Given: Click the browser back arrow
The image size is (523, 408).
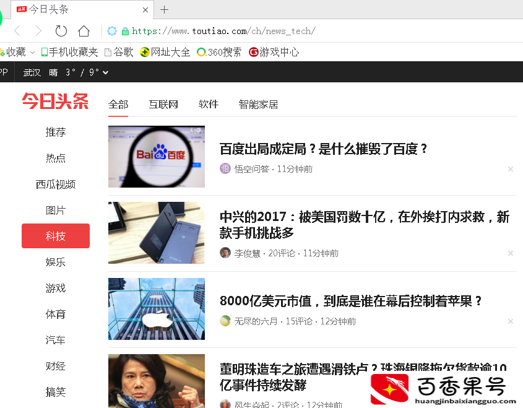Looking at the screenshot, I should click(x=18, y=31).
